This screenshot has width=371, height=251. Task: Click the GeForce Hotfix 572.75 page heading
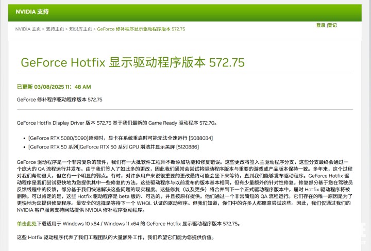click(132, 62)
